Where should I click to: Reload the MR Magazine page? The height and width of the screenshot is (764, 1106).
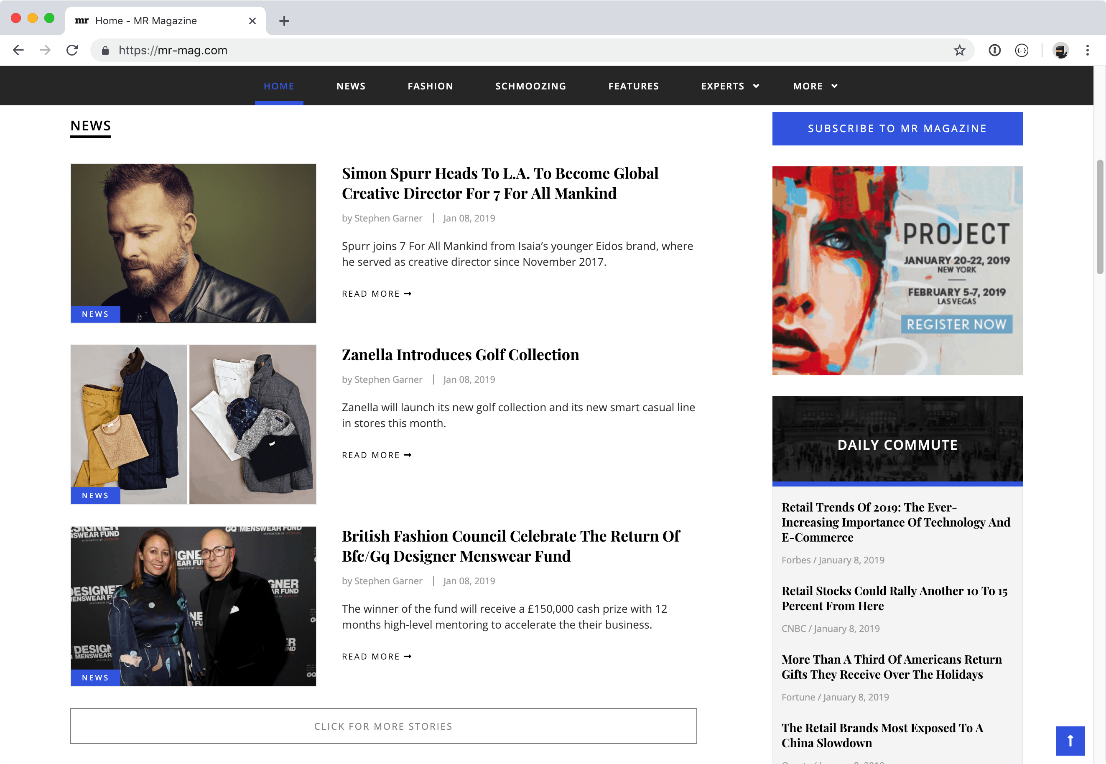coord(72,50)
